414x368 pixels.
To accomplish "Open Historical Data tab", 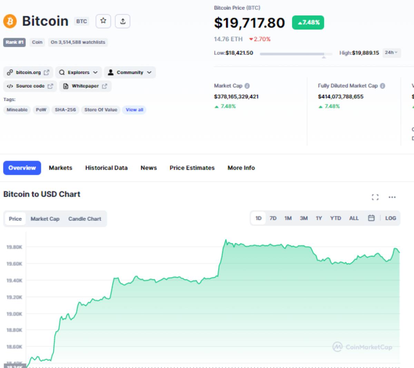I will [x=106, y=168].
